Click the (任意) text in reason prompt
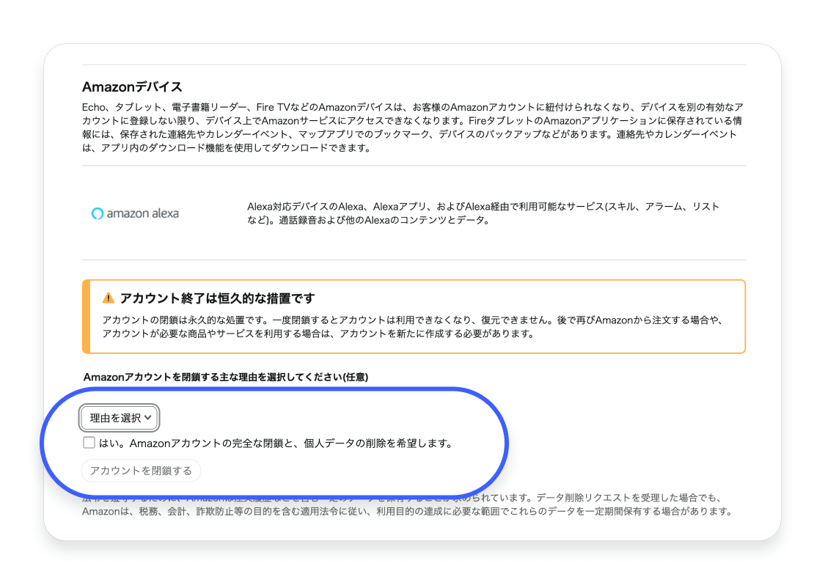Screen dimensions: 825x585 tap(355, 377)
